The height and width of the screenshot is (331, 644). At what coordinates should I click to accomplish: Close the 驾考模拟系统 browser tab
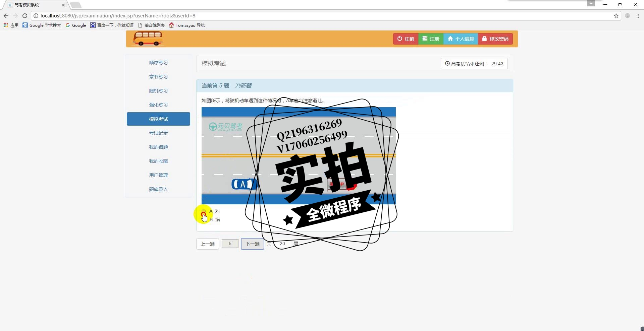click(x=63, y=5)
